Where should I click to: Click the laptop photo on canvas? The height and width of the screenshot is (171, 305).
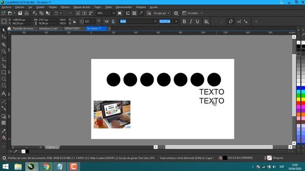click(x=112, y=114)
